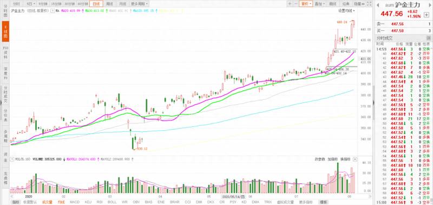
Task: Select DMA indicator
Action: (255, 202)
